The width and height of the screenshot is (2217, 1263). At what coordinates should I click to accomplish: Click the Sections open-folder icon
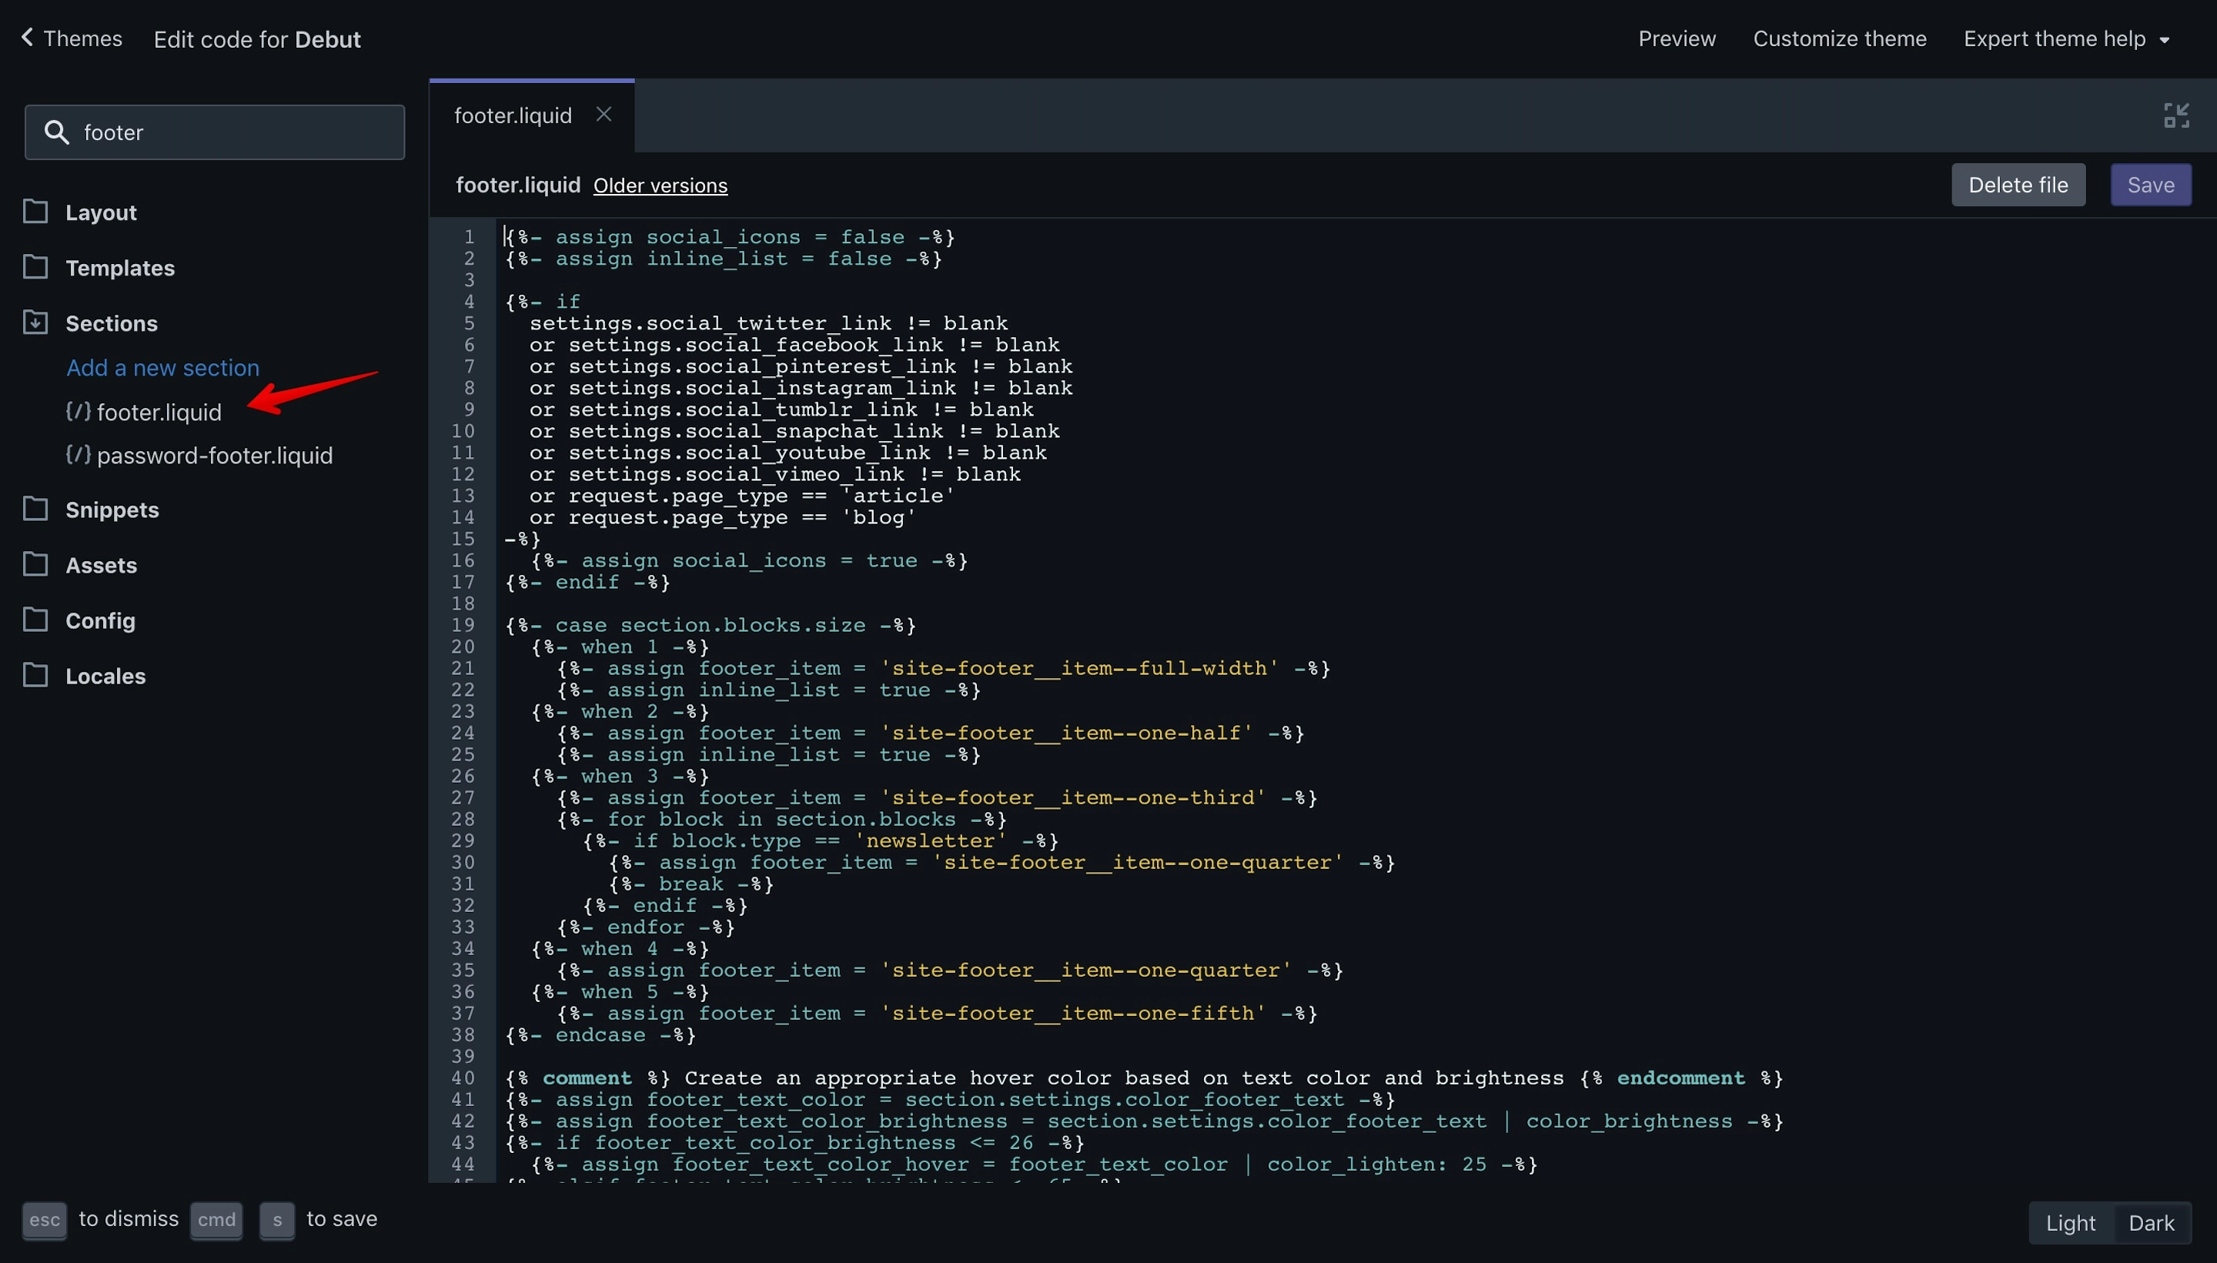click(35, 322)
